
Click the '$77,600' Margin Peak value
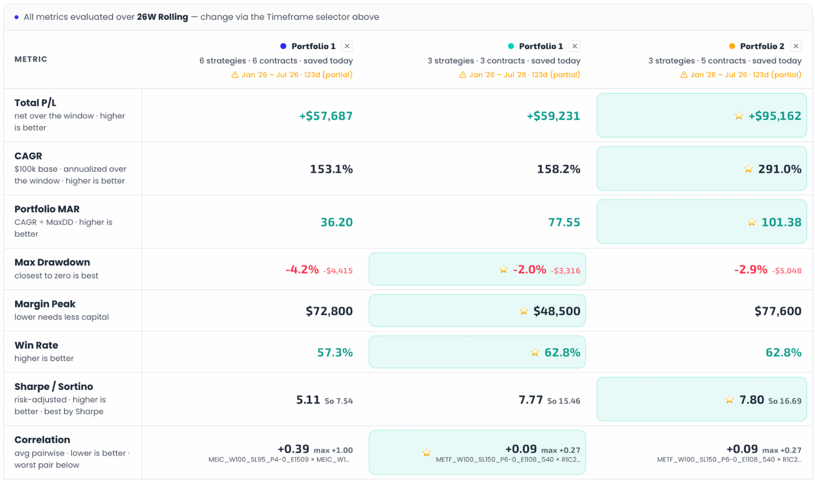tap(778, 311)
